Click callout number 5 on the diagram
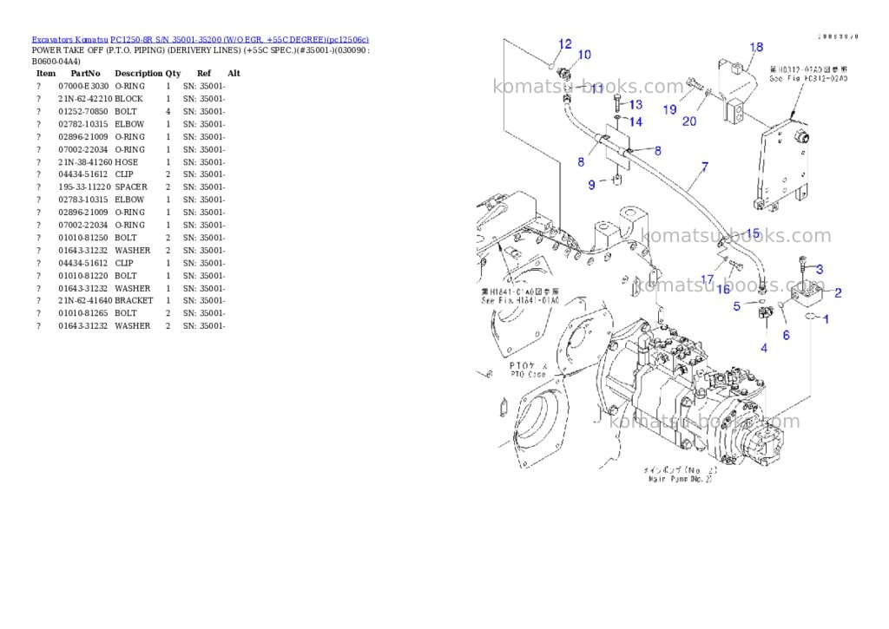Screen dimensions: 889x629 point(736,306)
